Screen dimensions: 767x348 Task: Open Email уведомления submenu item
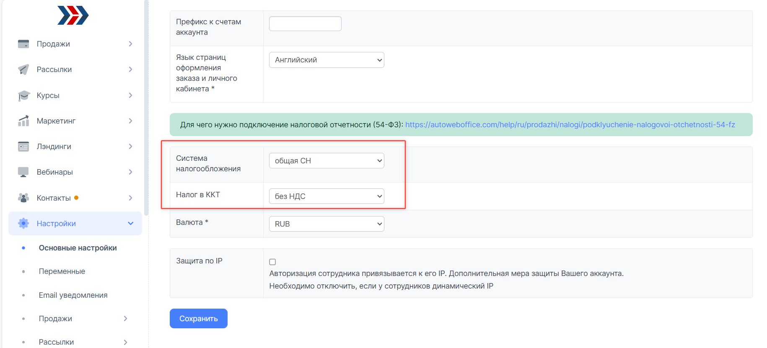click(x=73, y=295)
